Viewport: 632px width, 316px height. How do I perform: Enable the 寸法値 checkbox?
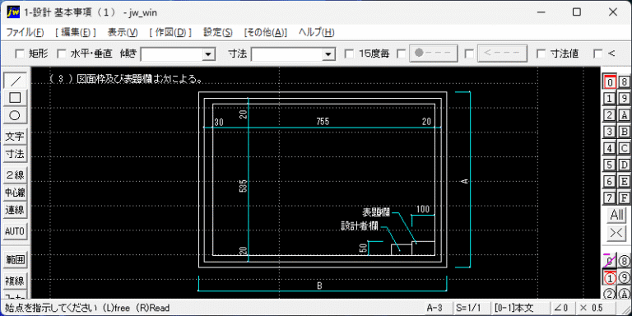click(541, 53)
